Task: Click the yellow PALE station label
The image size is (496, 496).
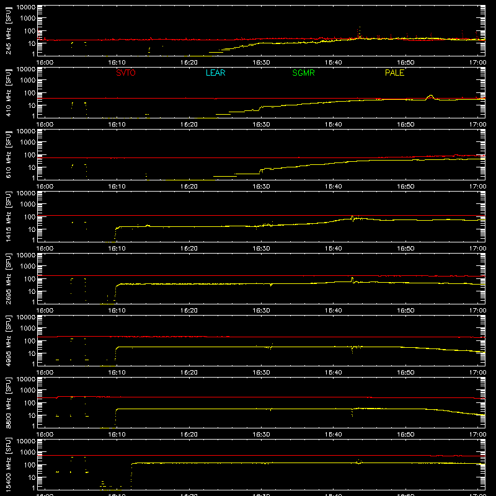Action: click(x=394, y=73)
